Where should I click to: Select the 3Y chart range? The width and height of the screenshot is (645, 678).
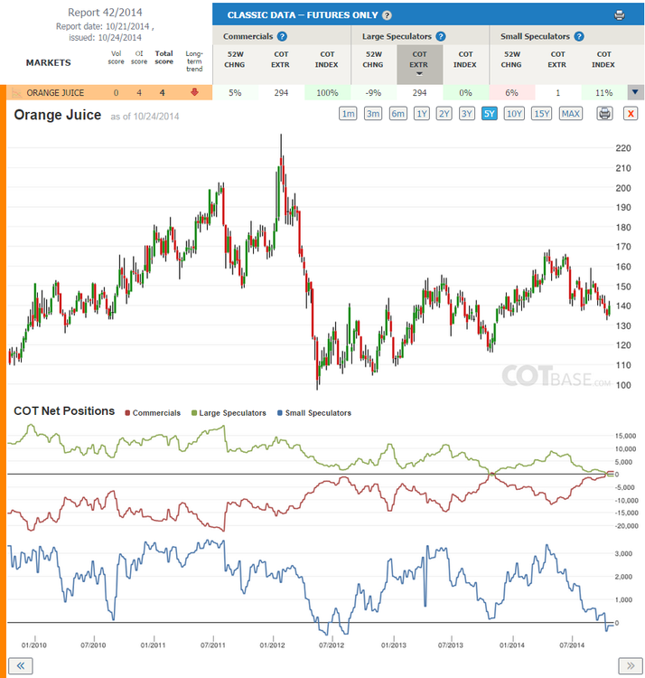[x=466, y=114]
